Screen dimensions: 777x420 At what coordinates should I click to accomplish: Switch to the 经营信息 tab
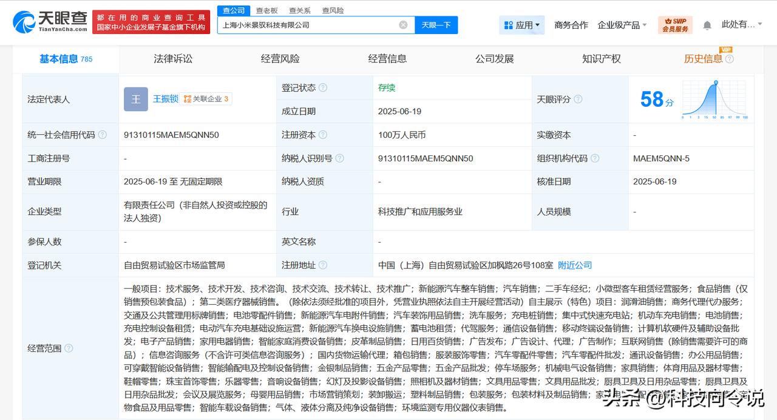pyautogui.click(x=387, y=59)
